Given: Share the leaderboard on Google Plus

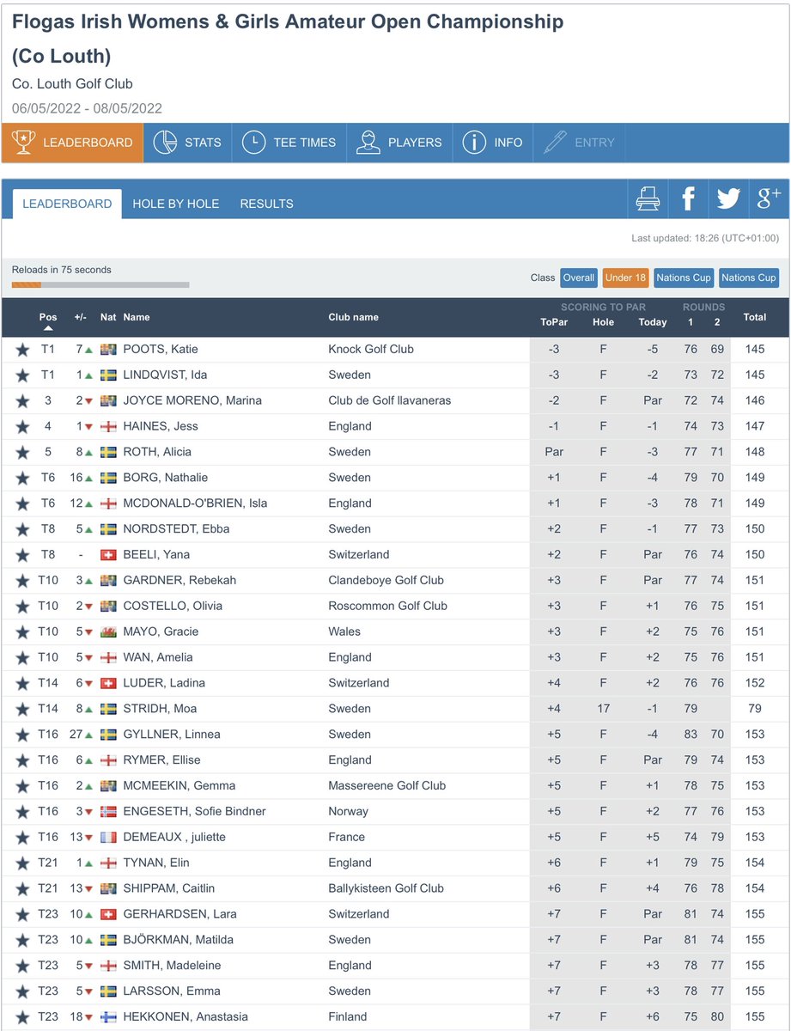Looking at the screenshot, I should coord(768,199).
